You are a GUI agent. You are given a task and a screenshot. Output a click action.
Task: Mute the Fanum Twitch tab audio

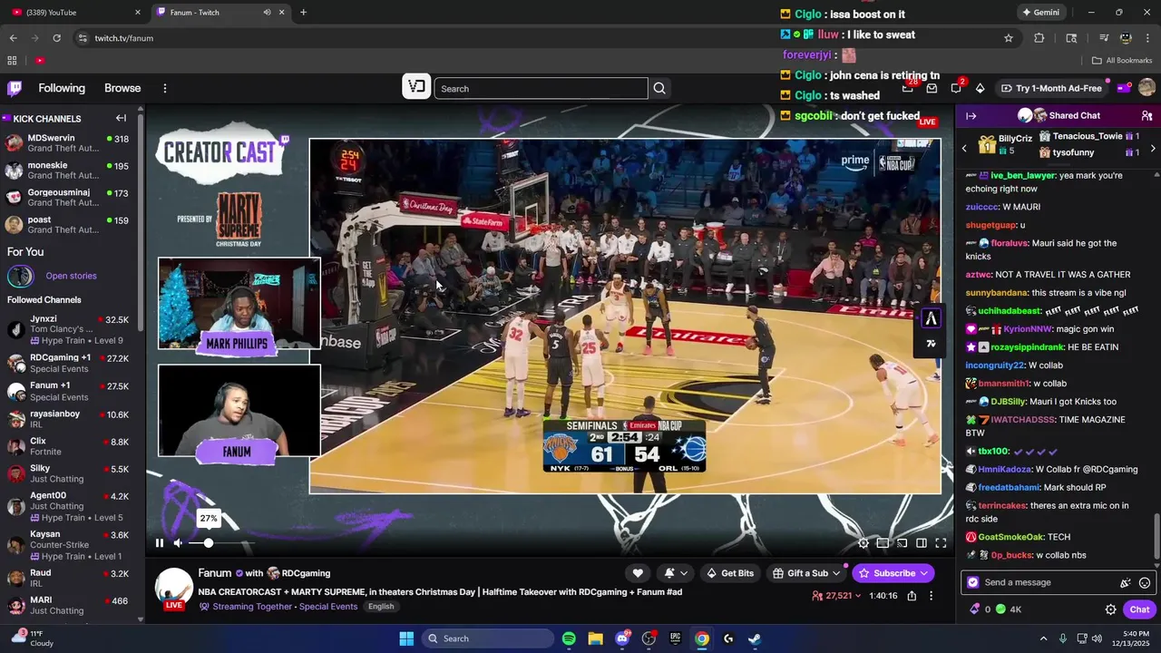click(x=267, y=12)
